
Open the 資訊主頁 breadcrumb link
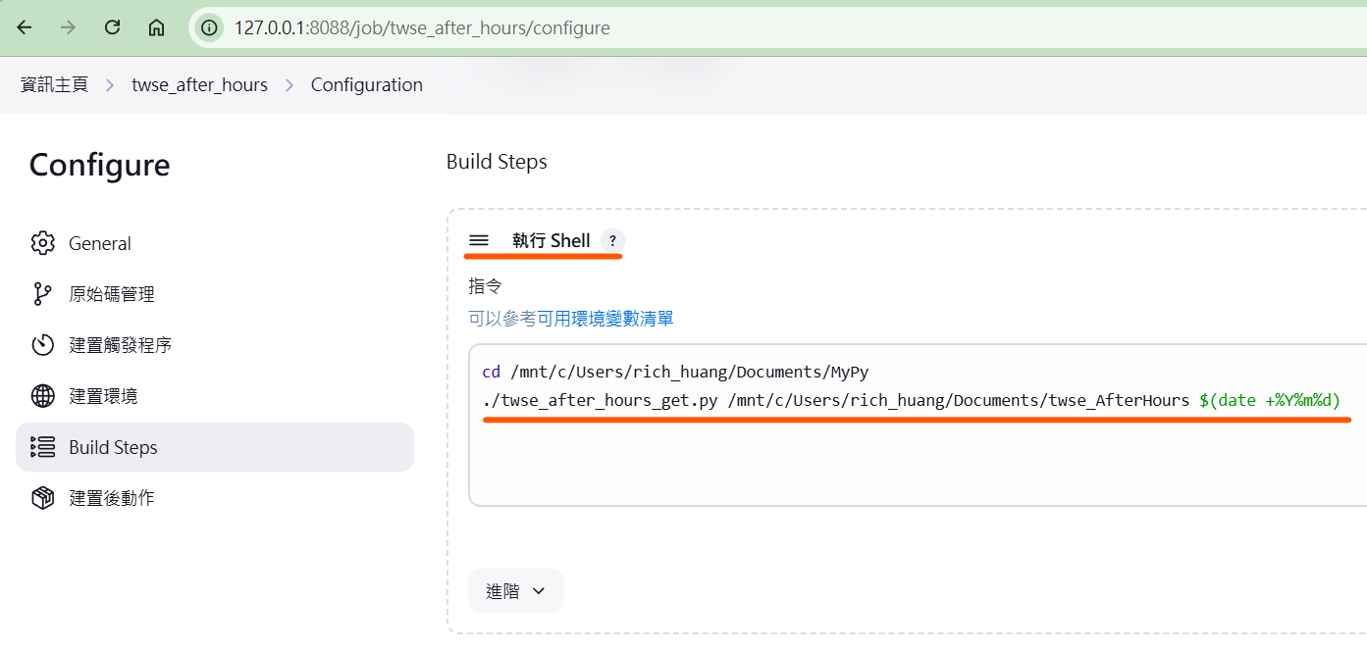point(54,85)
